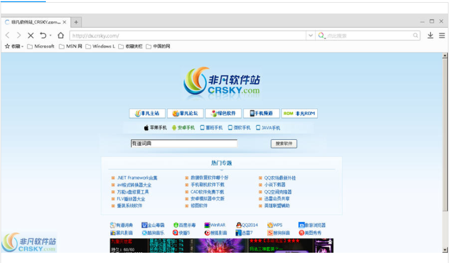Click the 暴风影音 app icon
This screenshot has height=263, width=449.
pos(113,233)
